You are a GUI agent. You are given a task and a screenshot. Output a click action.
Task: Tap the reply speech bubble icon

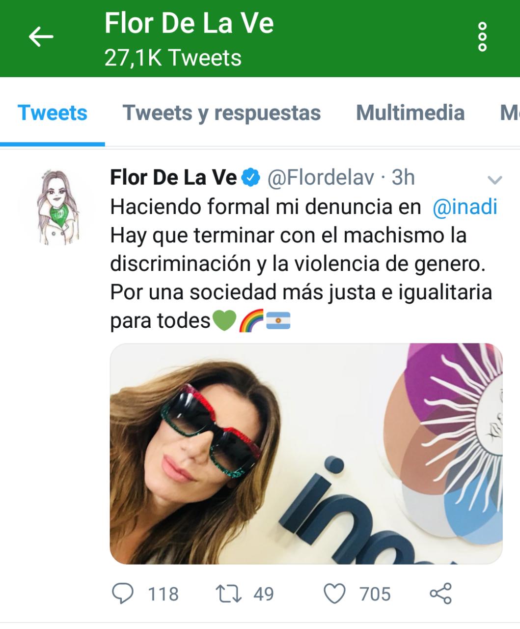pyautogui.click(x=122, y=593)
